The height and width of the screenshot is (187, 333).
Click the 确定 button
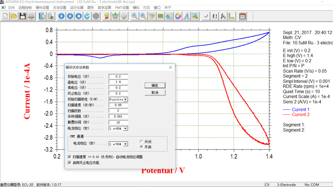pos(155,85)
